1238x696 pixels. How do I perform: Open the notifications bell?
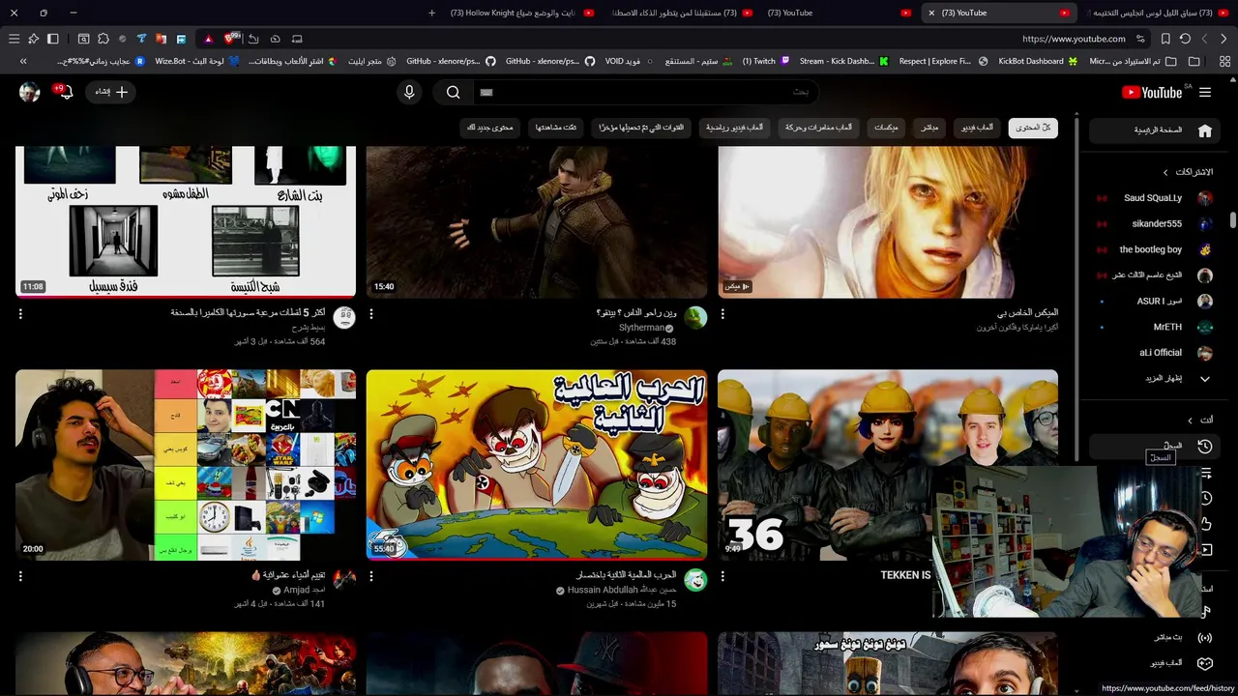tap(66, 92)
